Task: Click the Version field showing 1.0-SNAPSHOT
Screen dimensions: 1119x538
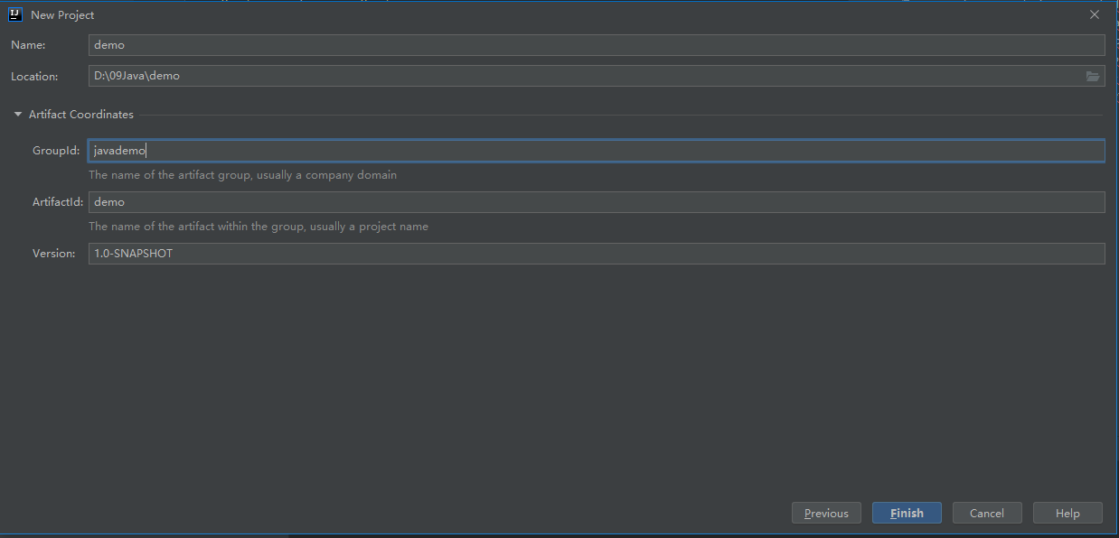Action: tap(597, 254)
